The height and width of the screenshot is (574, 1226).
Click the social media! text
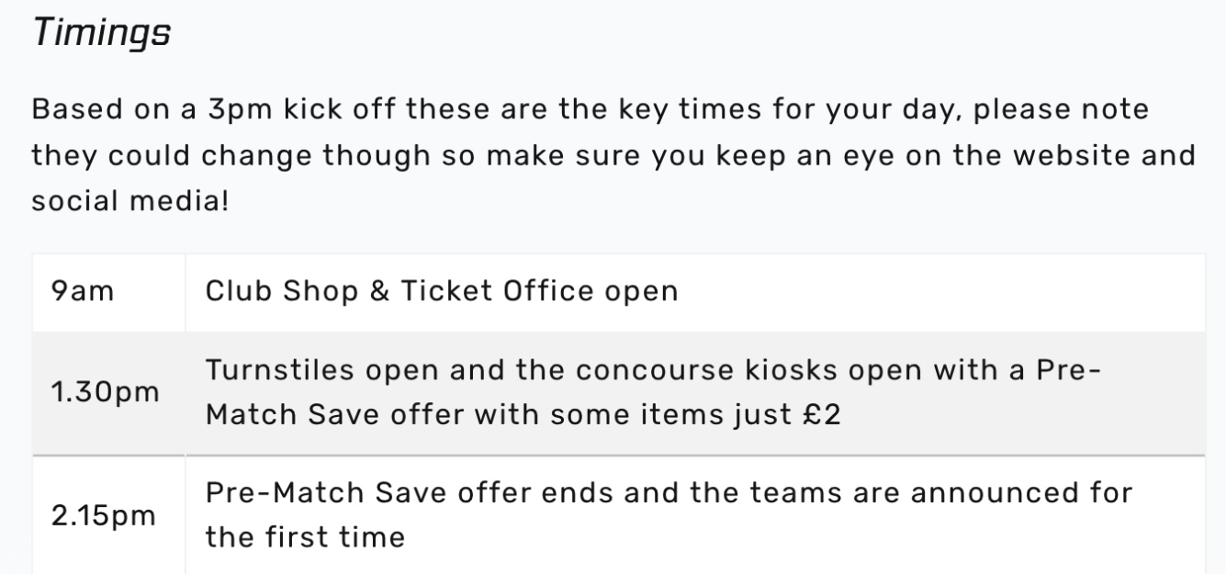coord(129,199)
